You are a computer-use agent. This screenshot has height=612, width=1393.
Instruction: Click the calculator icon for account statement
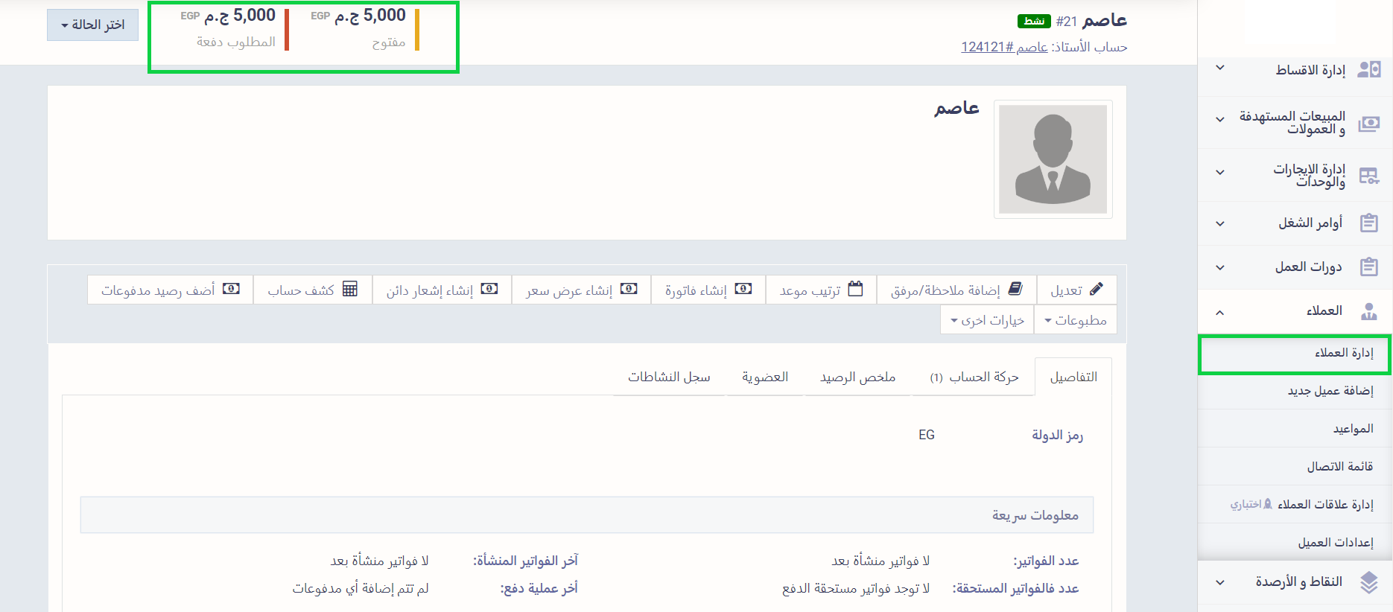pyautogui.click(x=349, y=289)
